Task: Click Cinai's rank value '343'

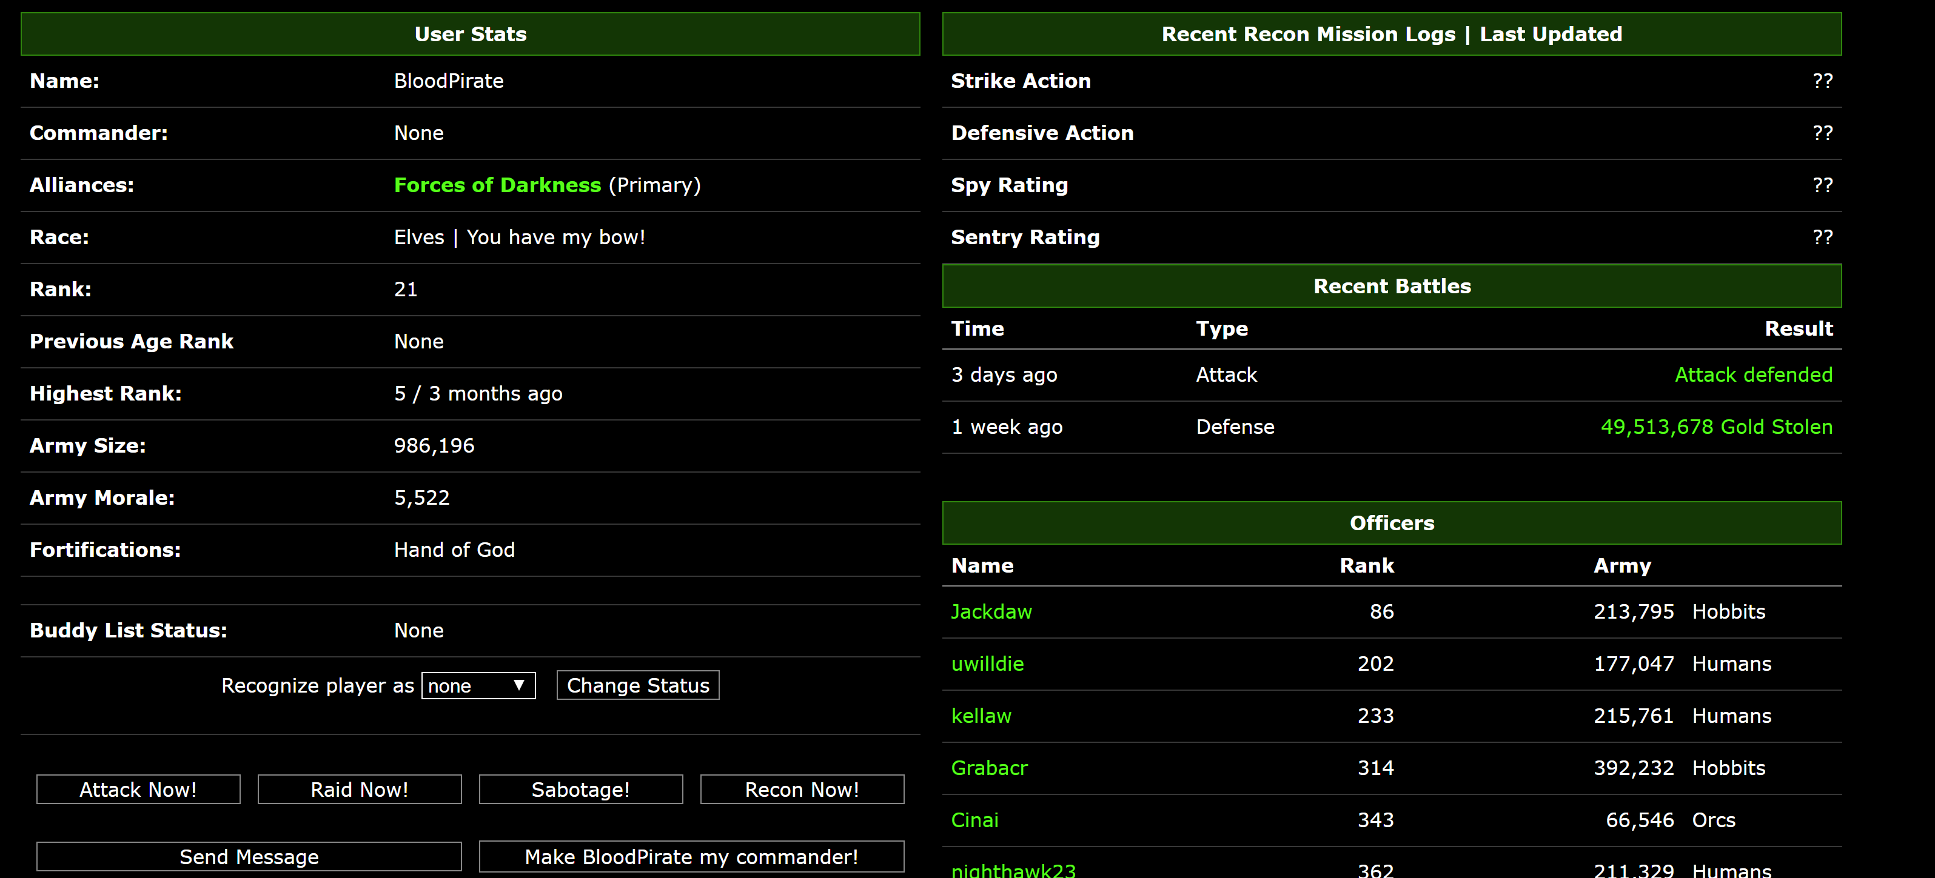Action: (x=1375, y=820)
